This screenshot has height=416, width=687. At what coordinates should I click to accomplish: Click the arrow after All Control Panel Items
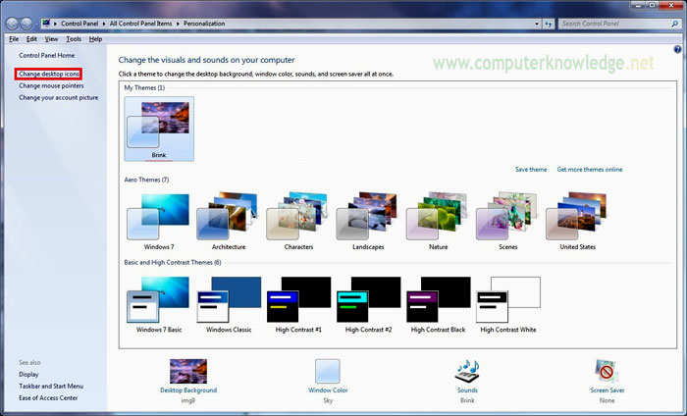[178, 24]
